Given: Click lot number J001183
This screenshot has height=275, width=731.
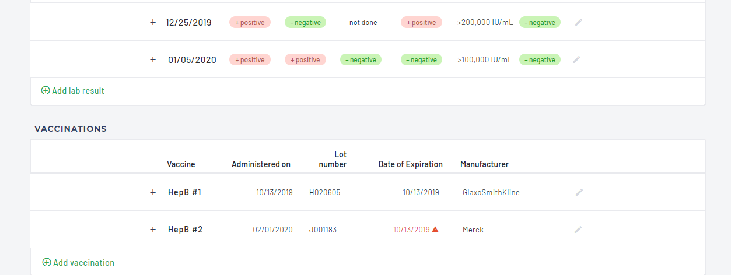Looking at the screenshot, I should click(x=323, y=230).
